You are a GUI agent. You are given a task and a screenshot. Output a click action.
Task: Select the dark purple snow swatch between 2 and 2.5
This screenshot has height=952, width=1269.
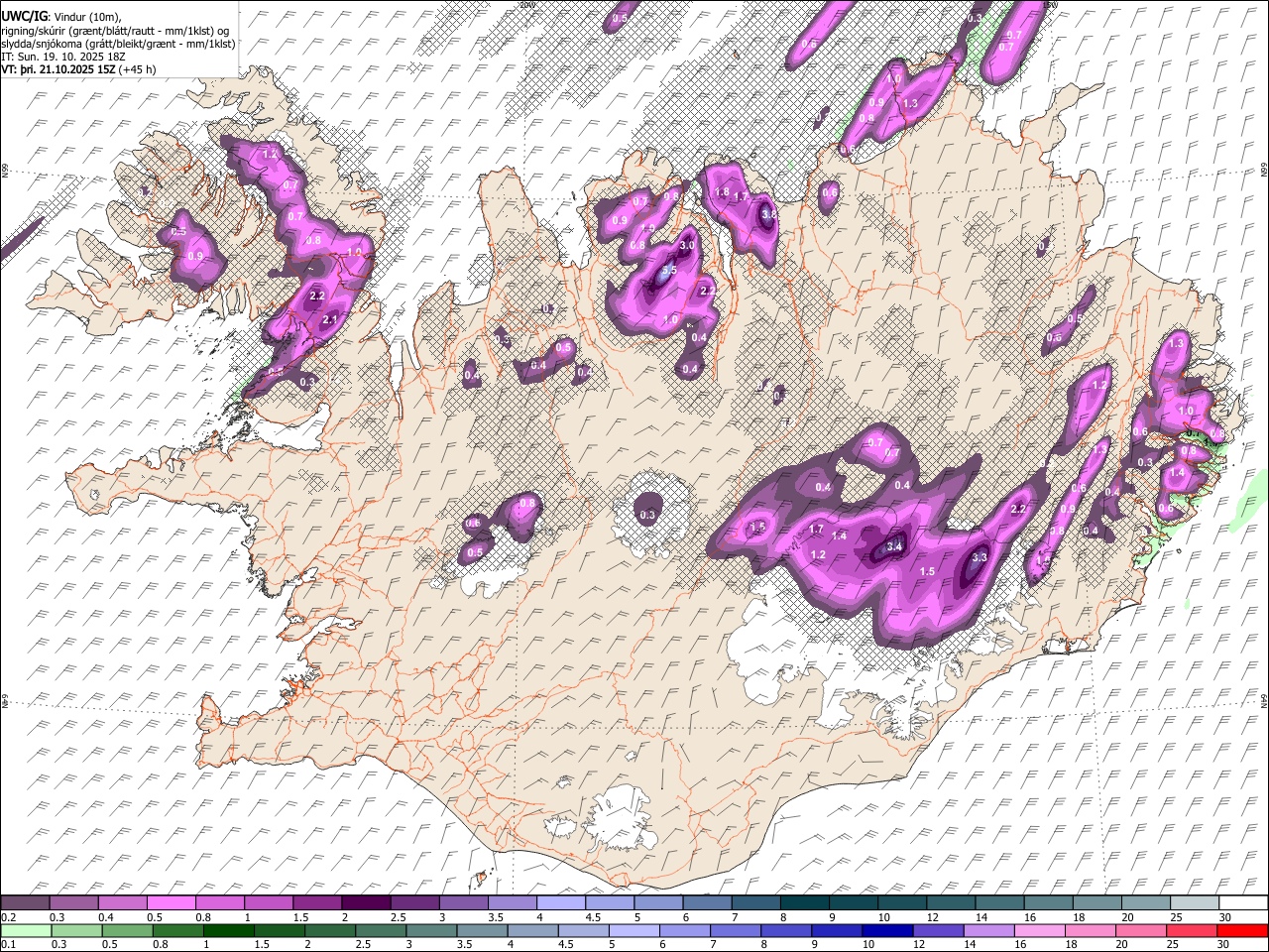click(x=365, y=902)
